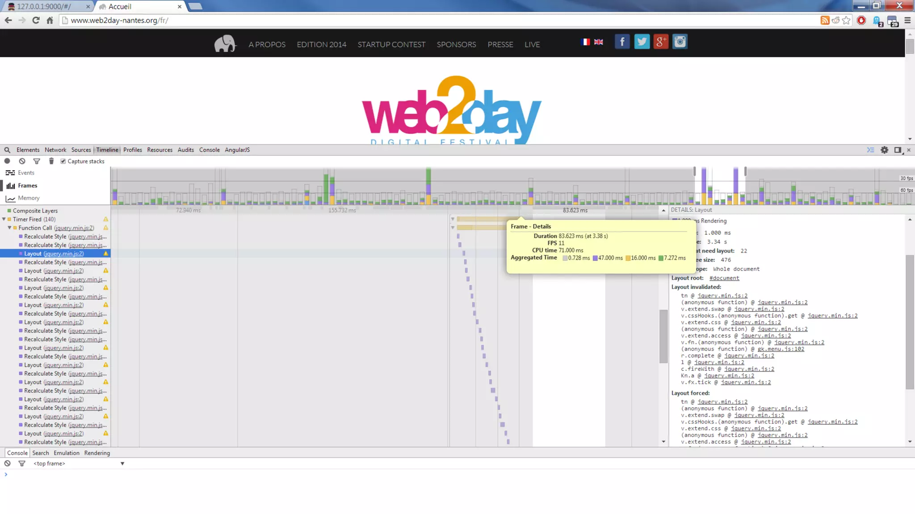
Task: Click the DevTools drawer show console icon
Action: point(870,150)
